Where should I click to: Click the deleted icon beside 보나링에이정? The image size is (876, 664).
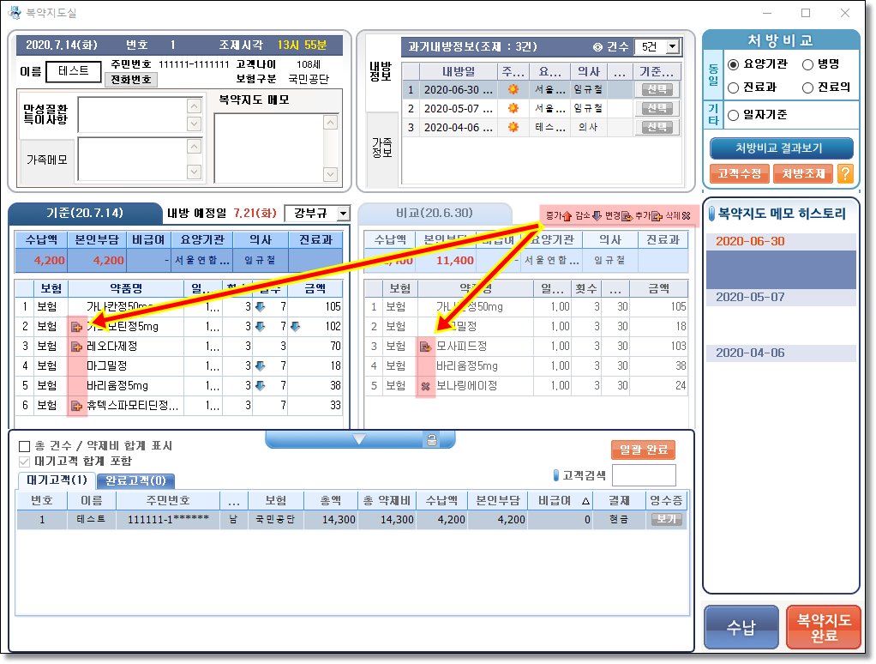[424, 386]
